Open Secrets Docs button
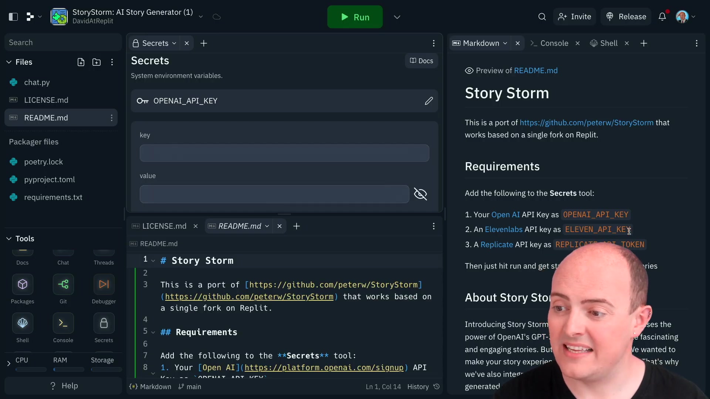Screen dimensions: 710x399 (422, 61)
